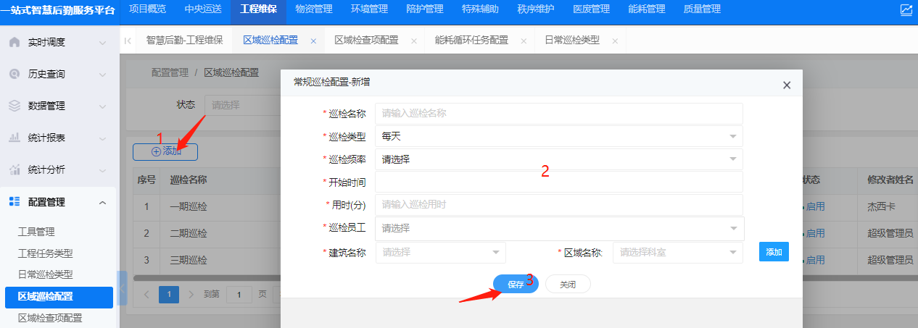The height and width of the screenshot is (328, 918).
Task: Click the list icon beside 配置管理
Action: point(15,202)
